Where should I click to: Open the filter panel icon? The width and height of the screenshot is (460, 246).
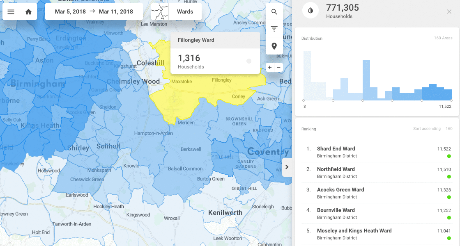pos(274,29)
